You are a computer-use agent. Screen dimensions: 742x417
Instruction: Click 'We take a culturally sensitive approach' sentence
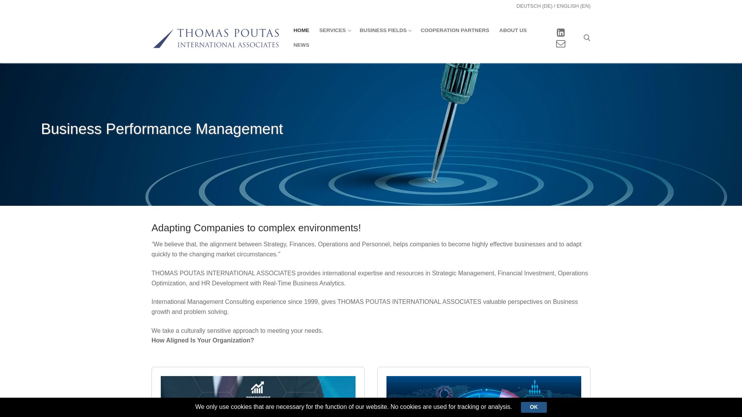[237, 331]
